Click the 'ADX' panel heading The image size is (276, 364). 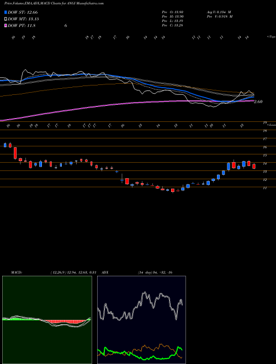coord(105,272)
